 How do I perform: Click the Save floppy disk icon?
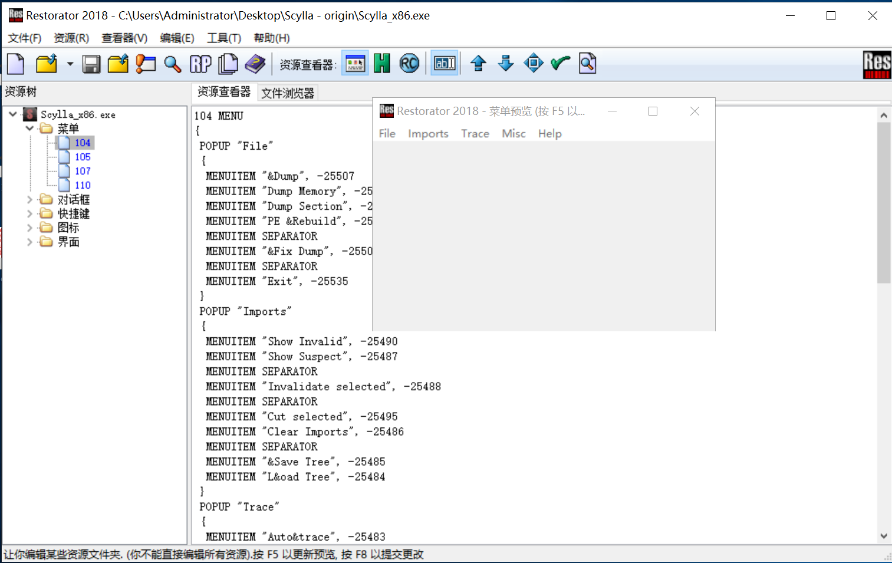[91, 64]
